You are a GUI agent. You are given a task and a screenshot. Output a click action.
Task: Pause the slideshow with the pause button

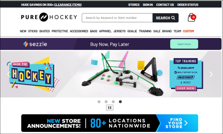click(x=110, y=108)
